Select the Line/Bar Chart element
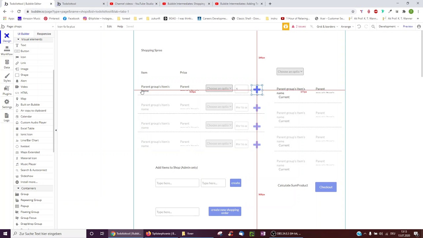This screenshot has width=423, height=238. (29, 140)
